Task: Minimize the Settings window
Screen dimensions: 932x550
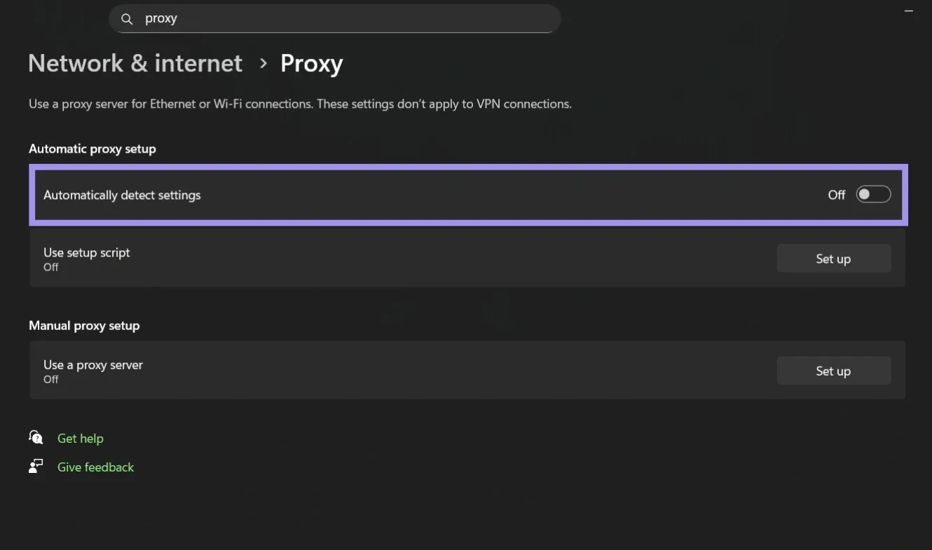Action: point(908,11)
